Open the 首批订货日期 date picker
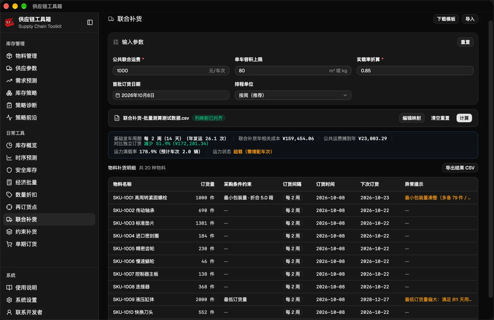The image size is (494, 320). tap(171, 95)
